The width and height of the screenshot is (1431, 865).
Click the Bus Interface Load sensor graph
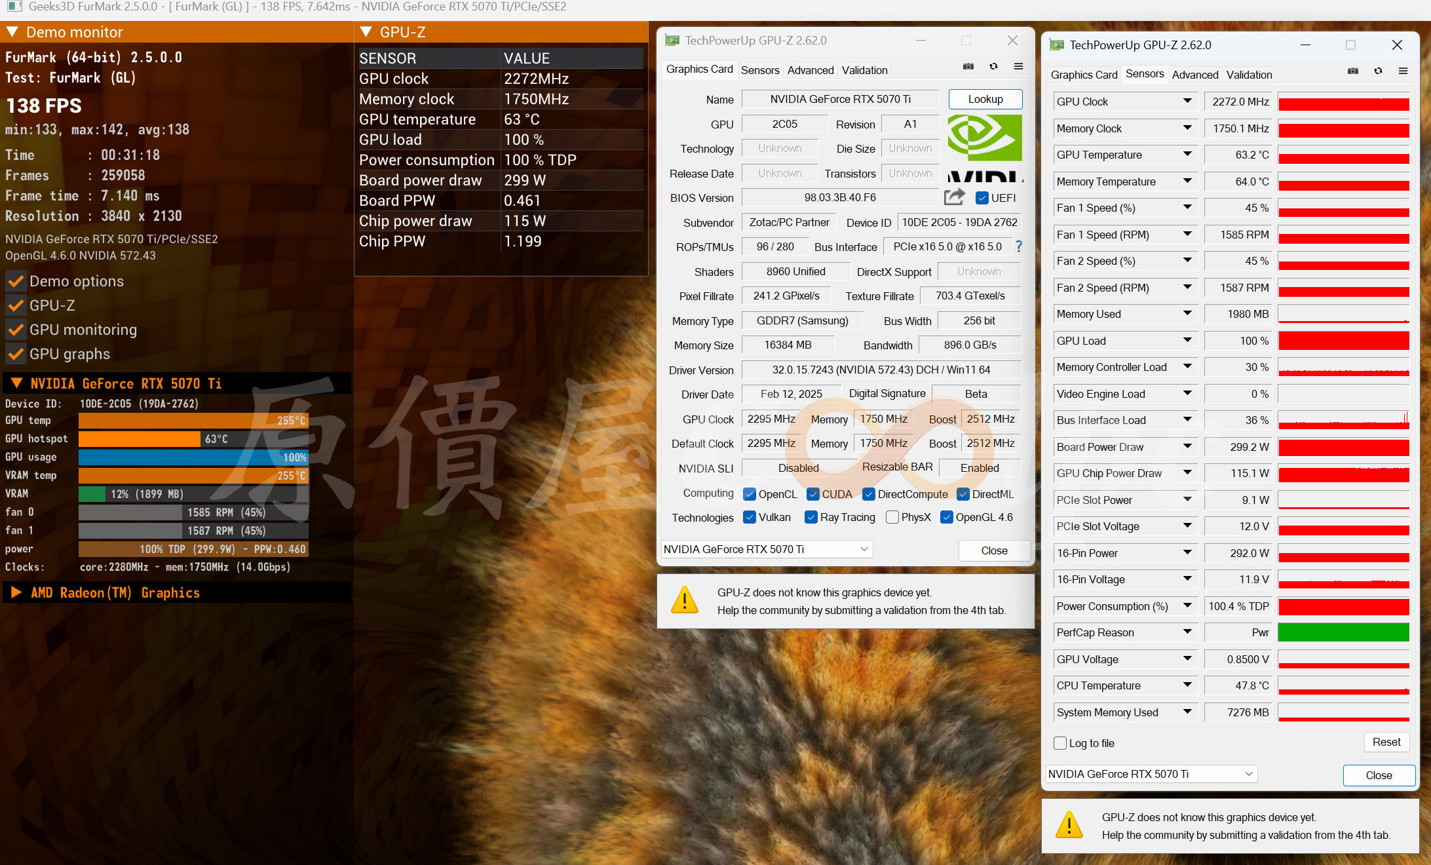click(x=1343, y=420)
